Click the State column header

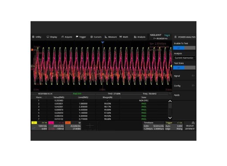pyautogui.click(x=144, y=97)
